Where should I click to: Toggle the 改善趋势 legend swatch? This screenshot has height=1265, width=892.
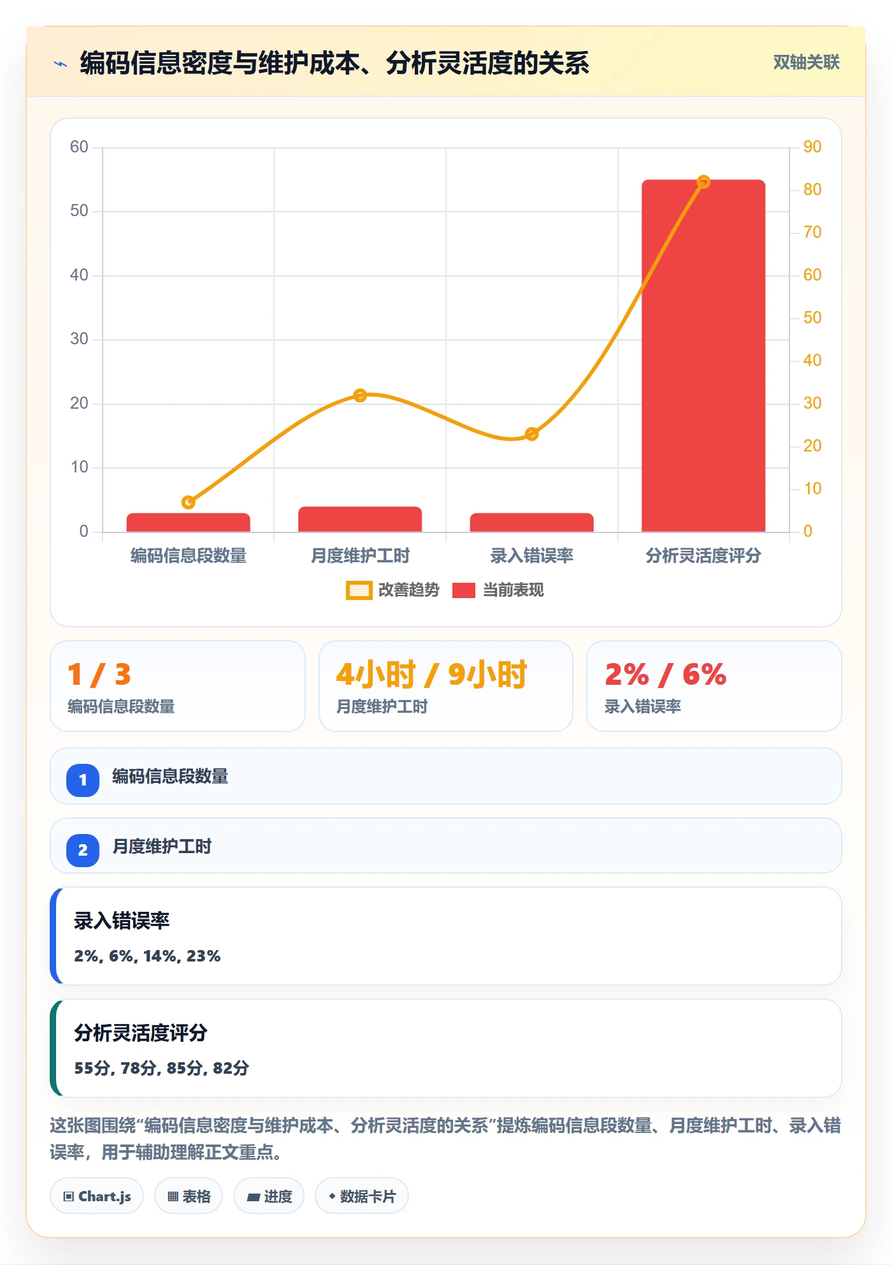point(359,590)
